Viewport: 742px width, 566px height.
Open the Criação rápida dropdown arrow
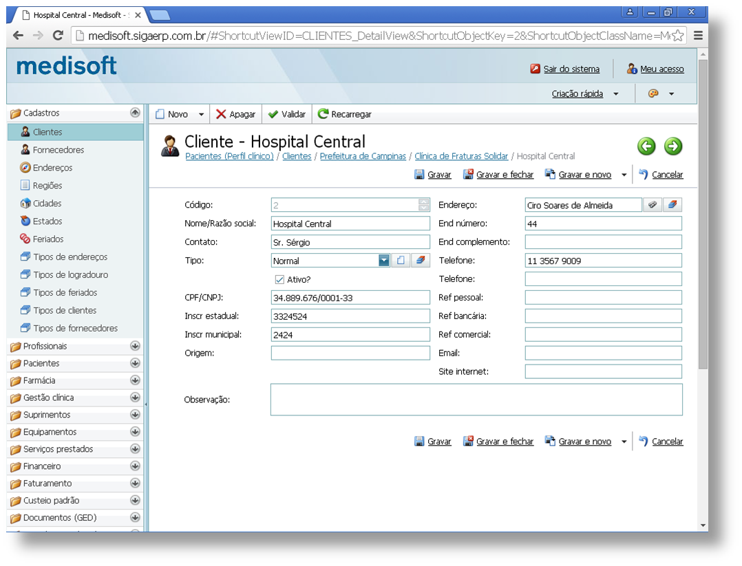[x=615, y=94]
